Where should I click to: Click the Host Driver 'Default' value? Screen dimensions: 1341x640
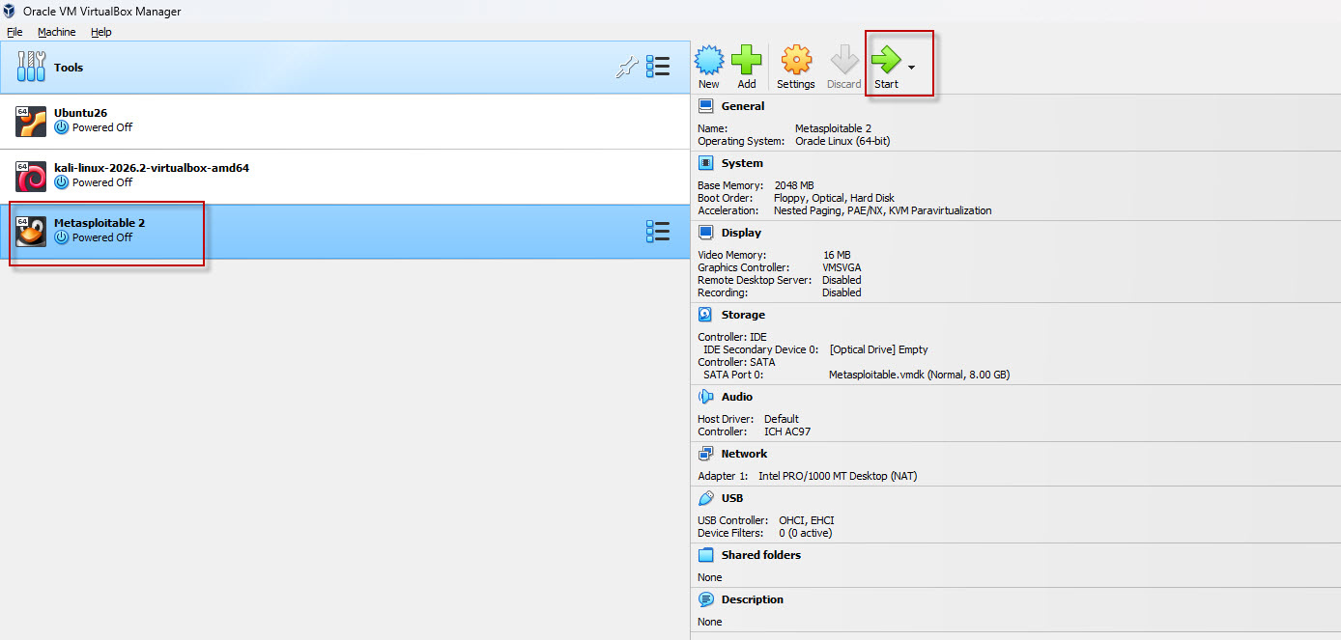pos(782,419)
